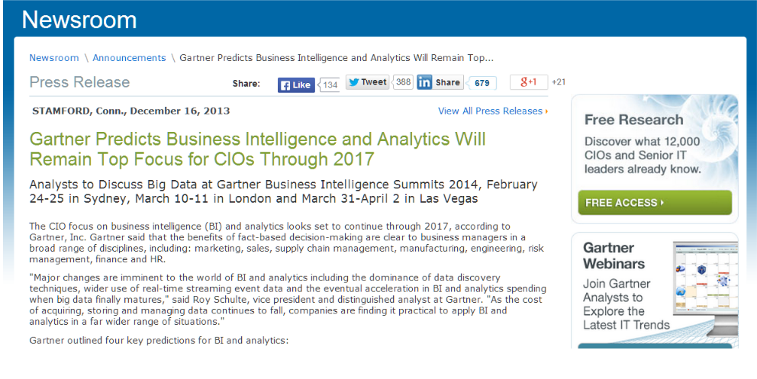Image resolution: width=757 pixels, height=379 pixels.
Task: Open the Tweet count bubble showing 388
Action: pyautogui.click(x=404, y=82)
